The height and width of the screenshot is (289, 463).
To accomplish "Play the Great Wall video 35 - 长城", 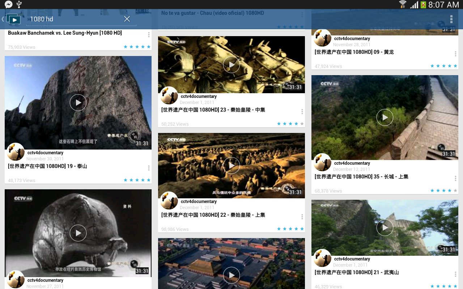I will click(385, 117).
